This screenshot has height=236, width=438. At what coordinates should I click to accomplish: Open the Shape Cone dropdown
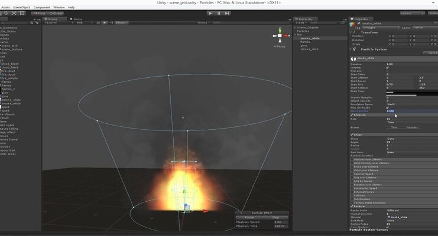tap(412, 139)
